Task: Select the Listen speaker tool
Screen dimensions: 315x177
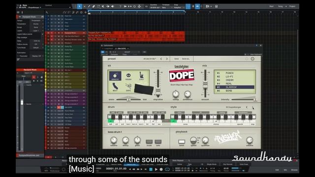Action: pos(113,6)
